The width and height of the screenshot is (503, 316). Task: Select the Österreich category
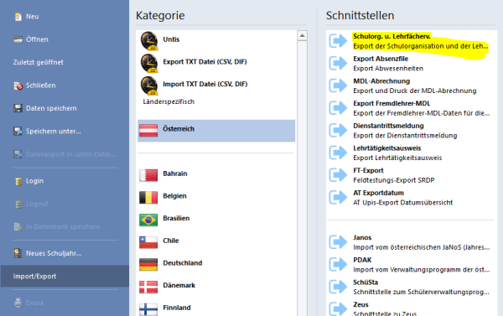[216, 131]
